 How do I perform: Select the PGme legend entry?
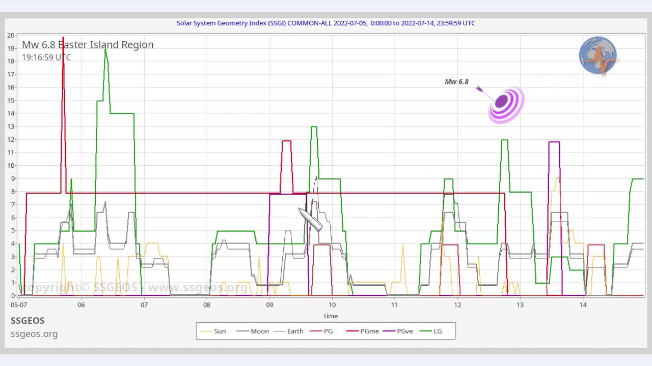point(363,331)
